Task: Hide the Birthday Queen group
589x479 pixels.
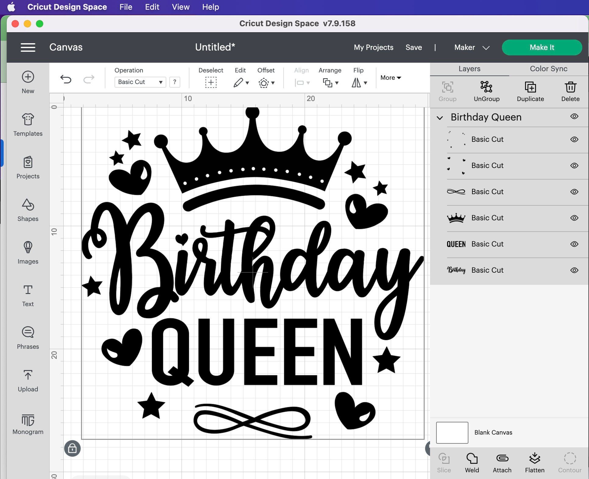Action: (575, 117)
